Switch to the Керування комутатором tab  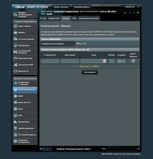(89, 18)
